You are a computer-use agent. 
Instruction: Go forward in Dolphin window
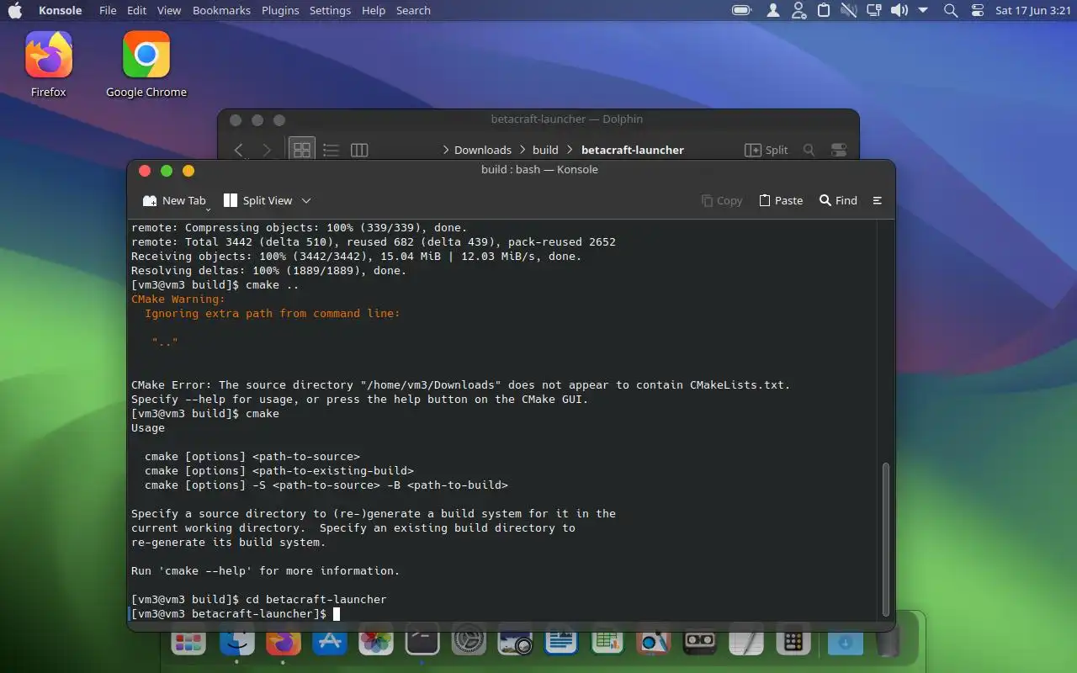coord(267,150)
